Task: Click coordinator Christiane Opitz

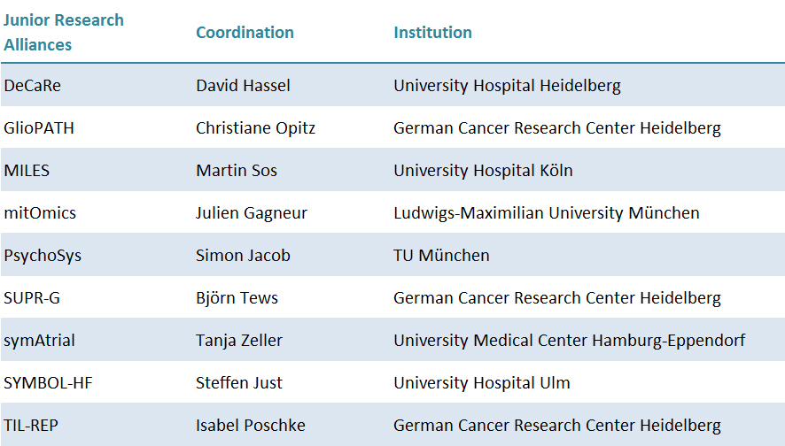Action: click(255, 128)
